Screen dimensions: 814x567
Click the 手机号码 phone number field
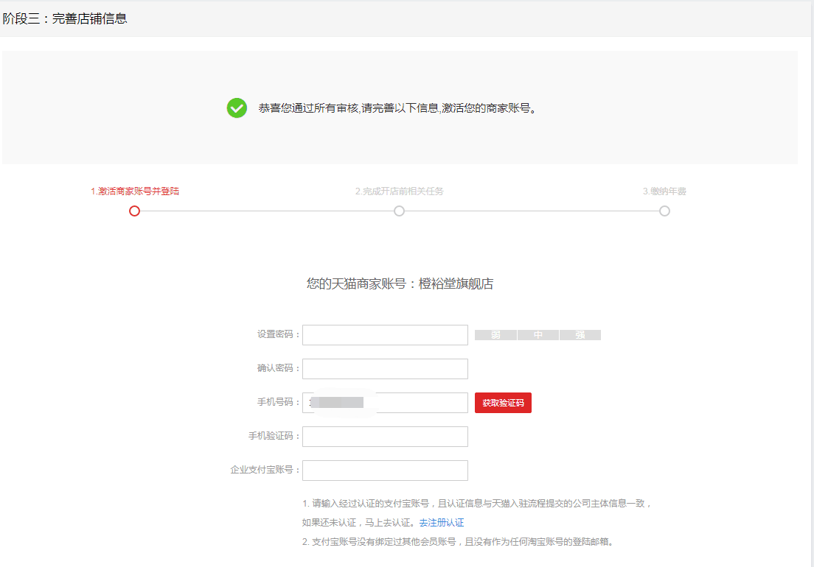[x=385, y=403]
